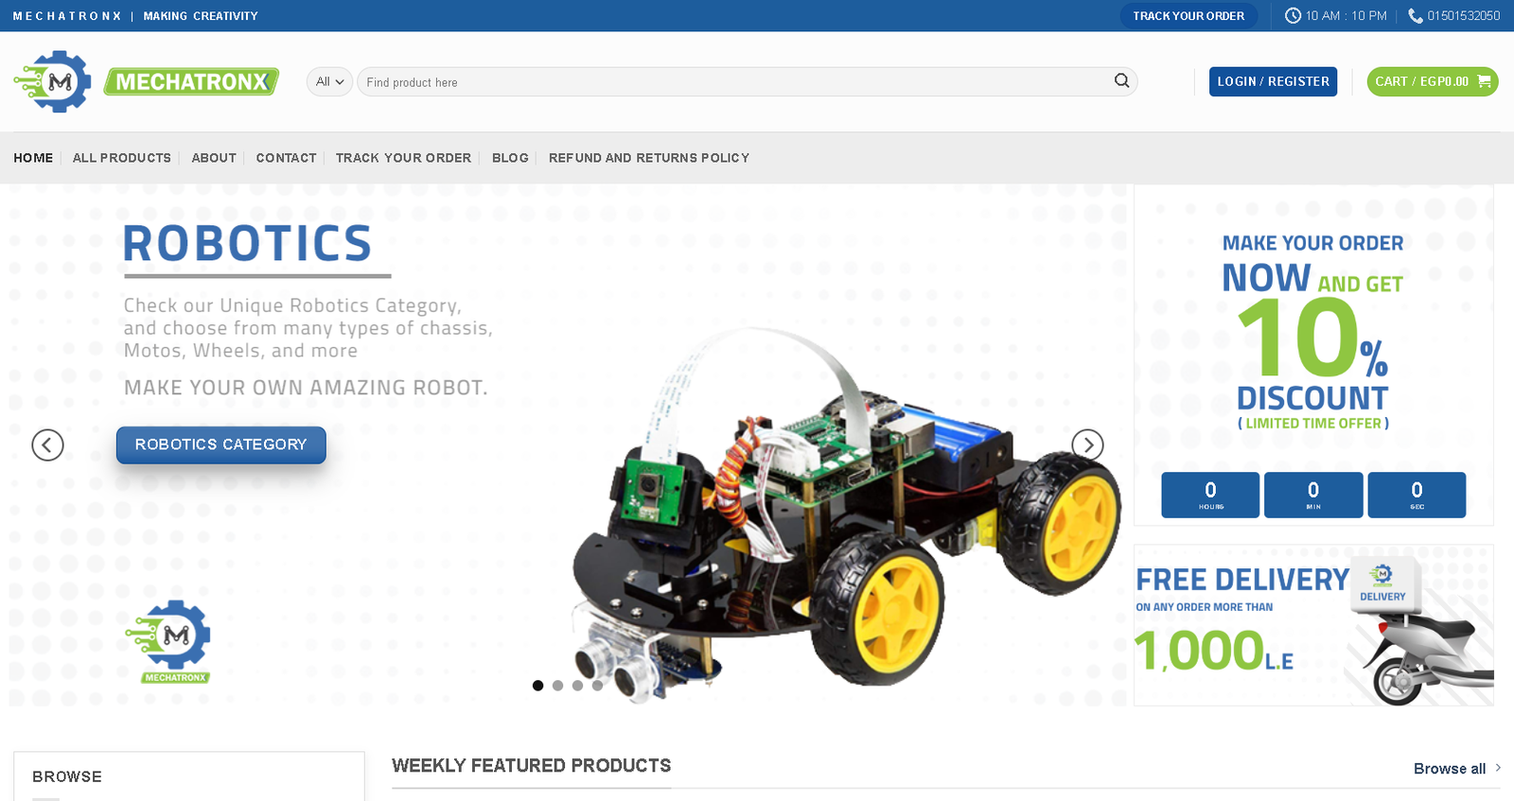Go to previous slide with left arrow
The image size is (1514, 801).
tap(47, 444)
